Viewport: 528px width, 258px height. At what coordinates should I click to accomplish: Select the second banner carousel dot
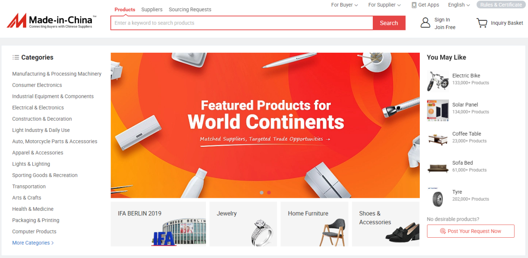(x=269, y=192)
